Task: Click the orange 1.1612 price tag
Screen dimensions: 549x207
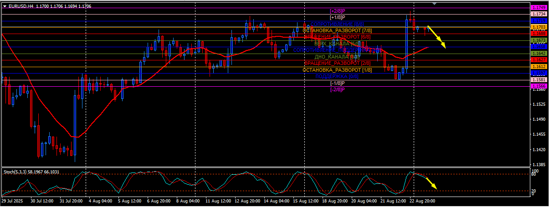Action: pyautogui.click(x=539, y=66)
